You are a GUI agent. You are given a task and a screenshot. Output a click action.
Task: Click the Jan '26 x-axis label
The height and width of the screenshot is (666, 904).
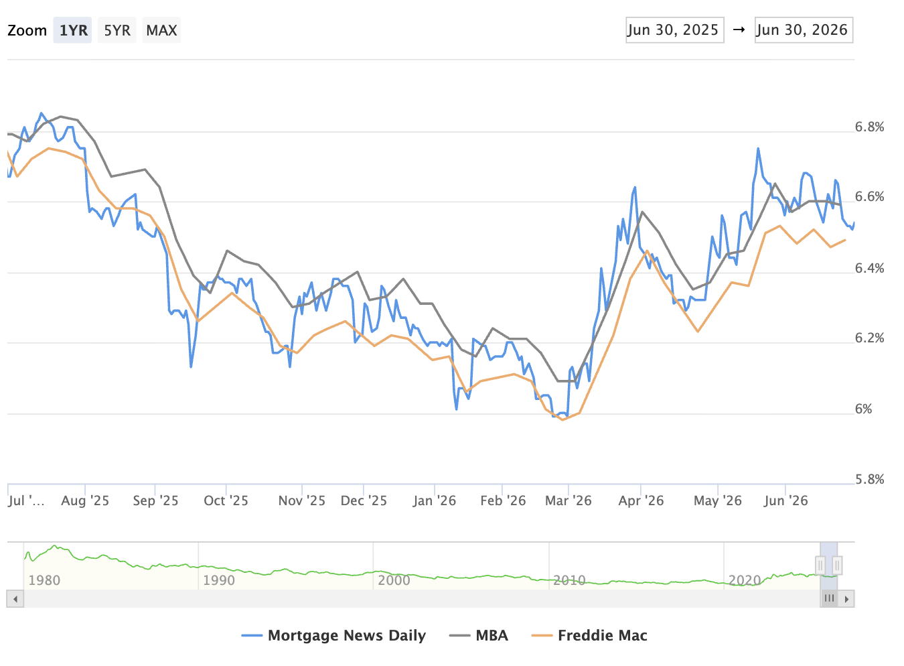click(x=435, y=501)
